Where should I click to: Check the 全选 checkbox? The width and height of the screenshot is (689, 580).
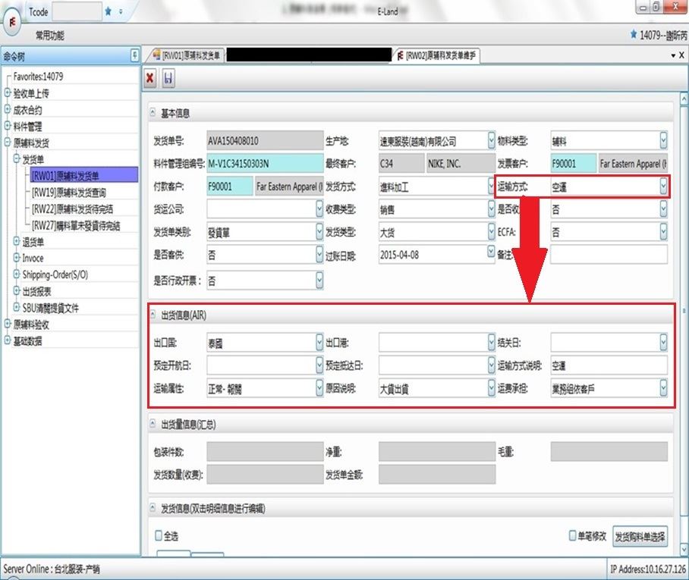(x=159, y=535)
